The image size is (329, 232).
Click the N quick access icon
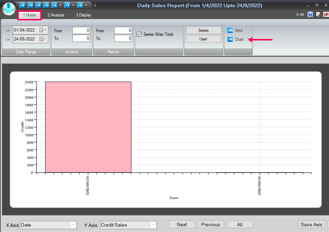click(x=30, y=5)
